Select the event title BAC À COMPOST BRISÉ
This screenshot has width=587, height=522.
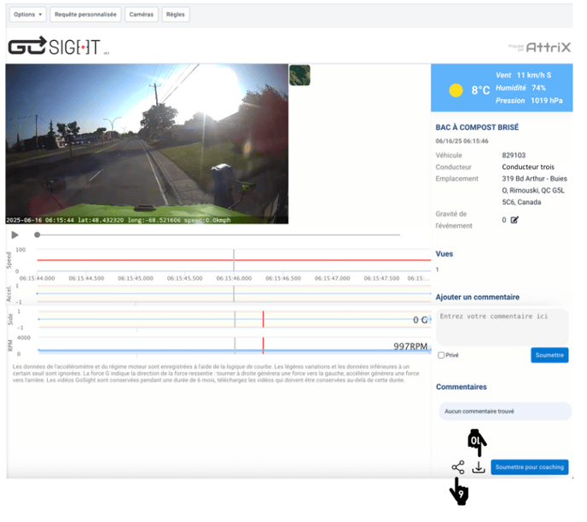pos(477,128)
